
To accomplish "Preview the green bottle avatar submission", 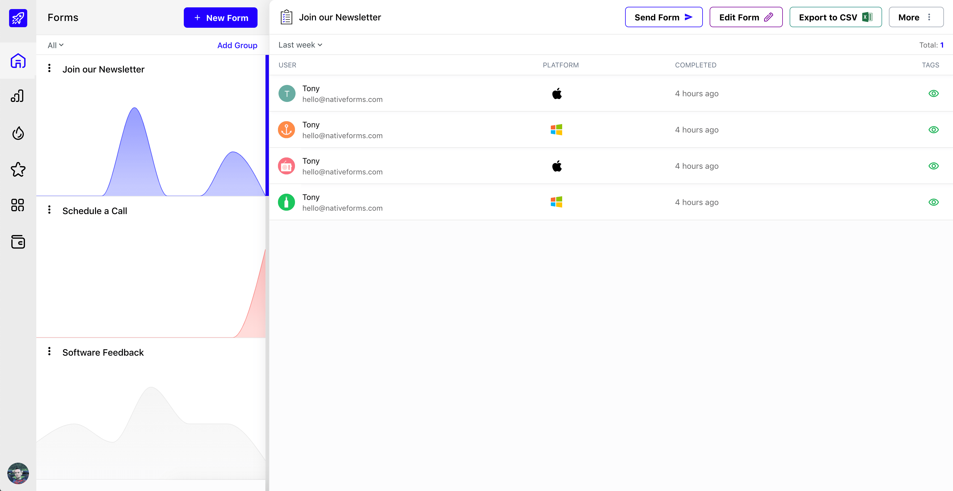I will [934, 202].
